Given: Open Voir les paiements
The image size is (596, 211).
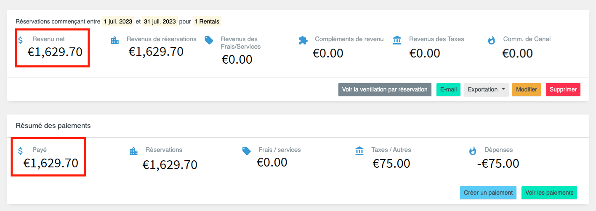Looking at the screenshot, I should pos(549,193).
